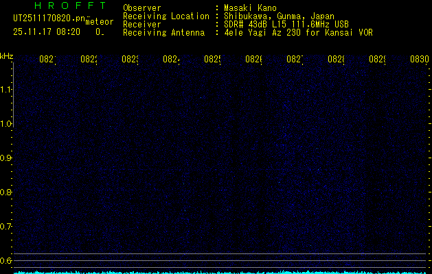
Task: Click the 0828 time marker
Action: [336, 59]
